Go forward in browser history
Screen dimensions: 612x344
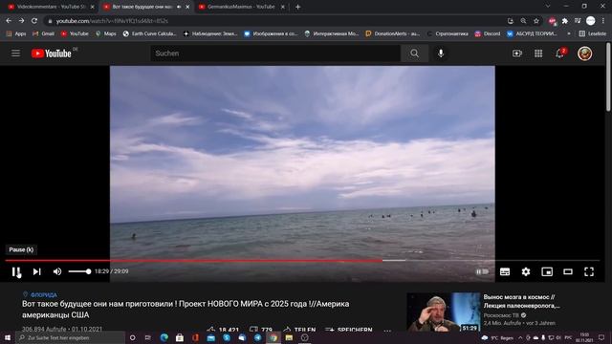point(21,21)
